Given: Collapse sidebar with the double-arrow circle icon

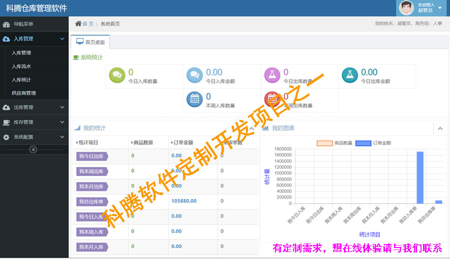Looking at the screenshot, I should tap(33, 149).
